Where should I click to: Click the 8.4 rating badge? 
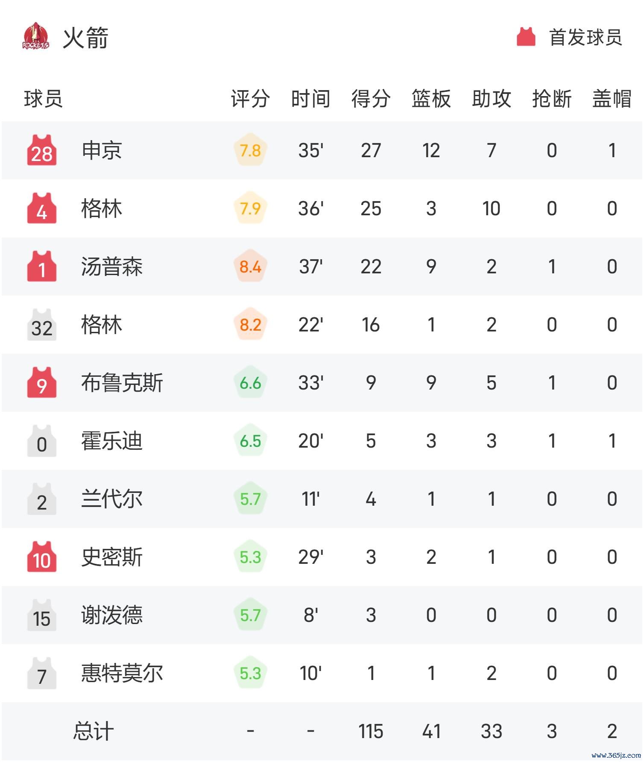click(250, 267)
